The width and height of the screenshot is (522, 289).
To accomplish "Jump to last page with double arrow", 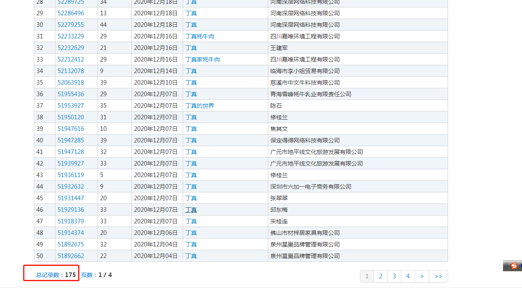I will coord(439,276).
